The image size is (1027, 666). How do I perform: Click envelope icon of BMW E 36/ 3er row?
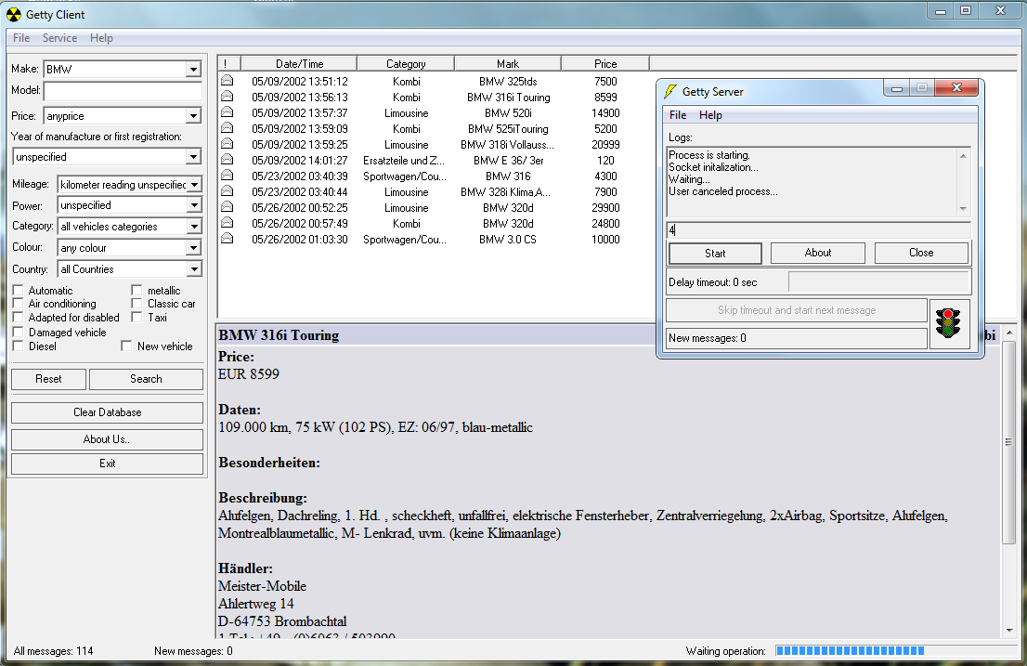[227, 159]
